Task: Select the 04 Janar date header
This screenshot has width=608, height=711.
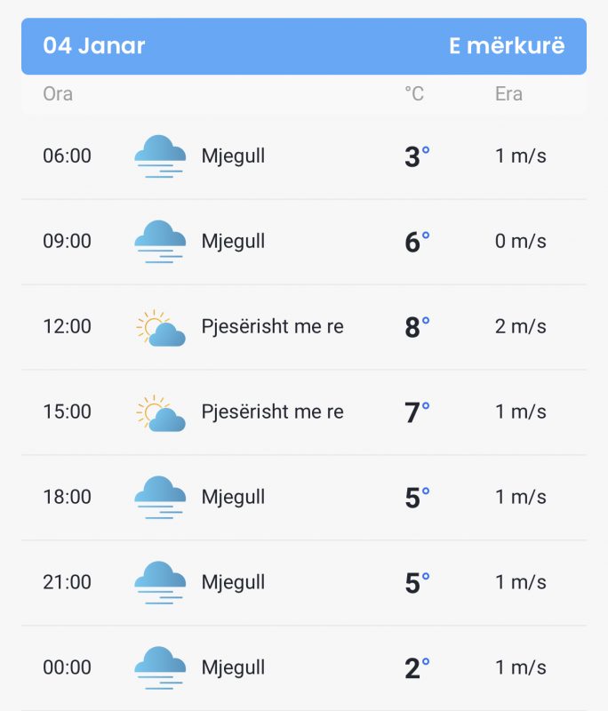Action: pyautogui.click(x=94, y=46)
